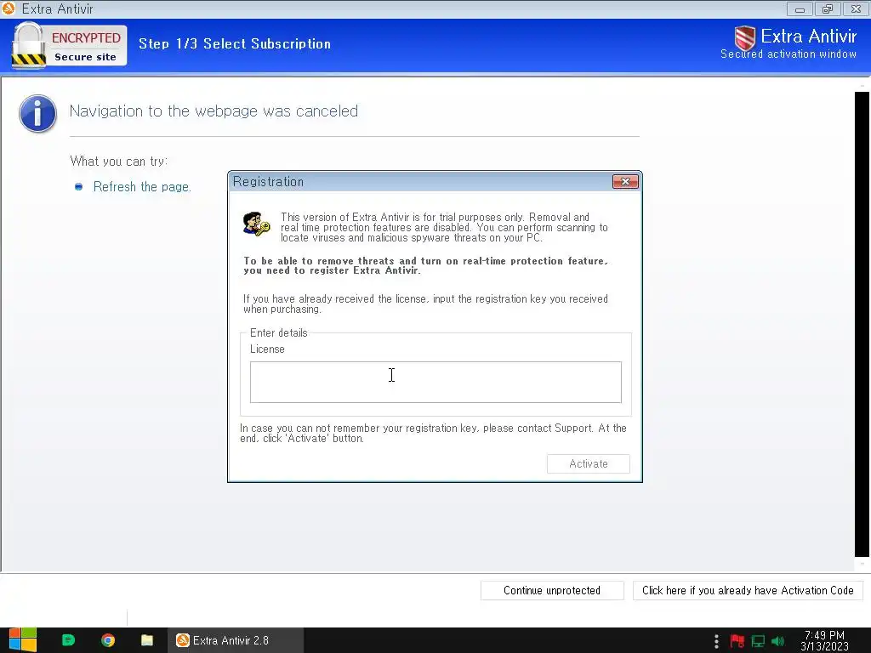The height and width of the screenshot is (653, 871).
Task: Click the Registration dialog title text
Action: [x=268, y=182]
